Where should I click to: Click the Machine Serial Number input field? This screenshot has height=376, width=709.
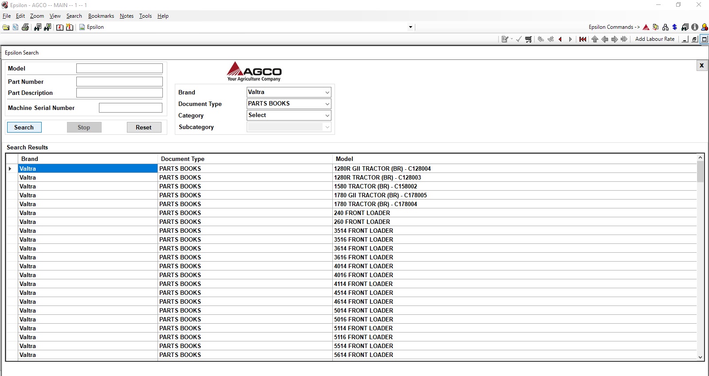pos(130,108)
